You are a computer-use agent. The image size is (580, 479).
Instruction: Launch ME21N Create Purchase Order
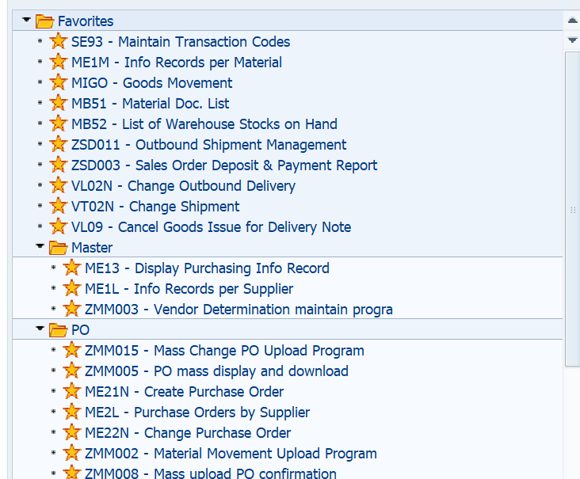tap(184, 392)
